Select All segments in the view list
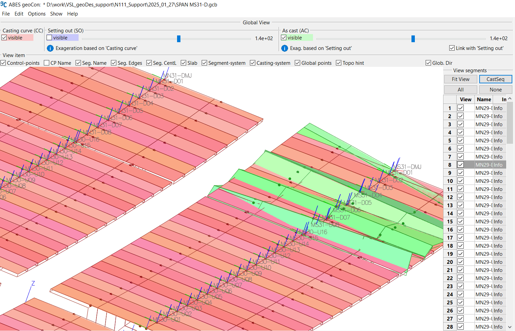 tap(460, 89)
